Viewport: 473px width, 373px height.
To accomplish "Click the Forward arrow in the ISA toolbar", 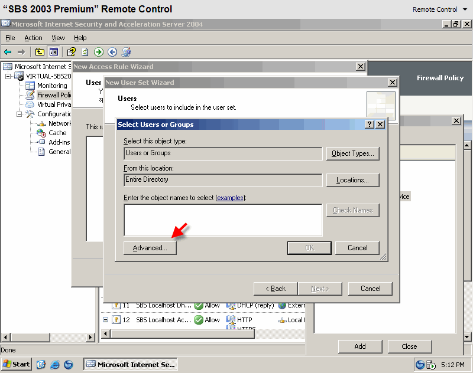I will pyautogui.click(x=21, y=52).
